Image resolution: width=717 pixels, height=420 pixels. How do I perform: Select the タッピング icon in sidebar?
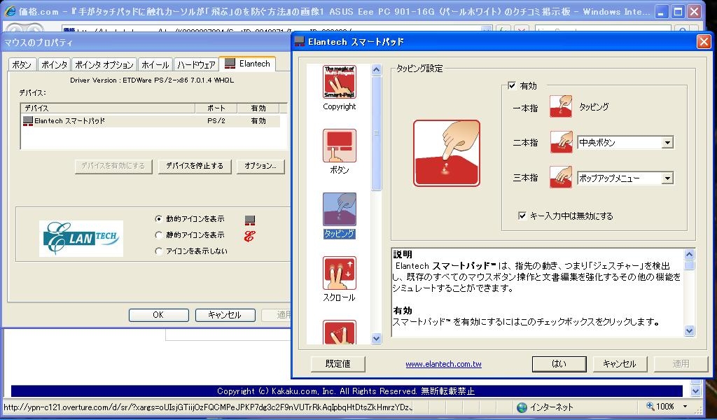coord(340,209)
